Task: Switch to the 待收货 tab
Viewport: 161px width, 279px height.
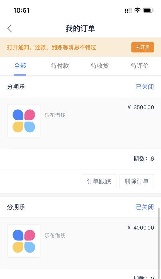Action: coord(100,66)
